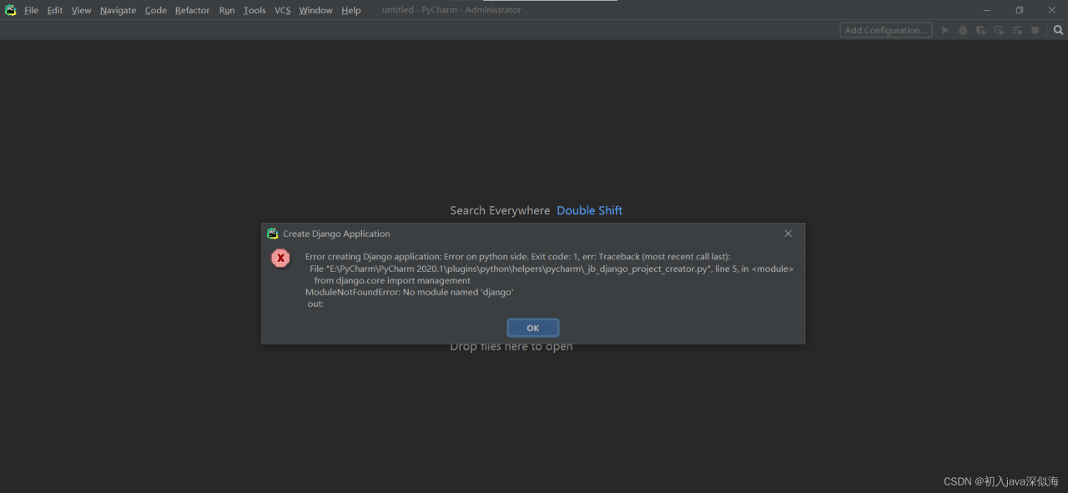The width and height of the screenshot is (1068, 493).
Task: Open the Code menu
Action: coord(156,10)
